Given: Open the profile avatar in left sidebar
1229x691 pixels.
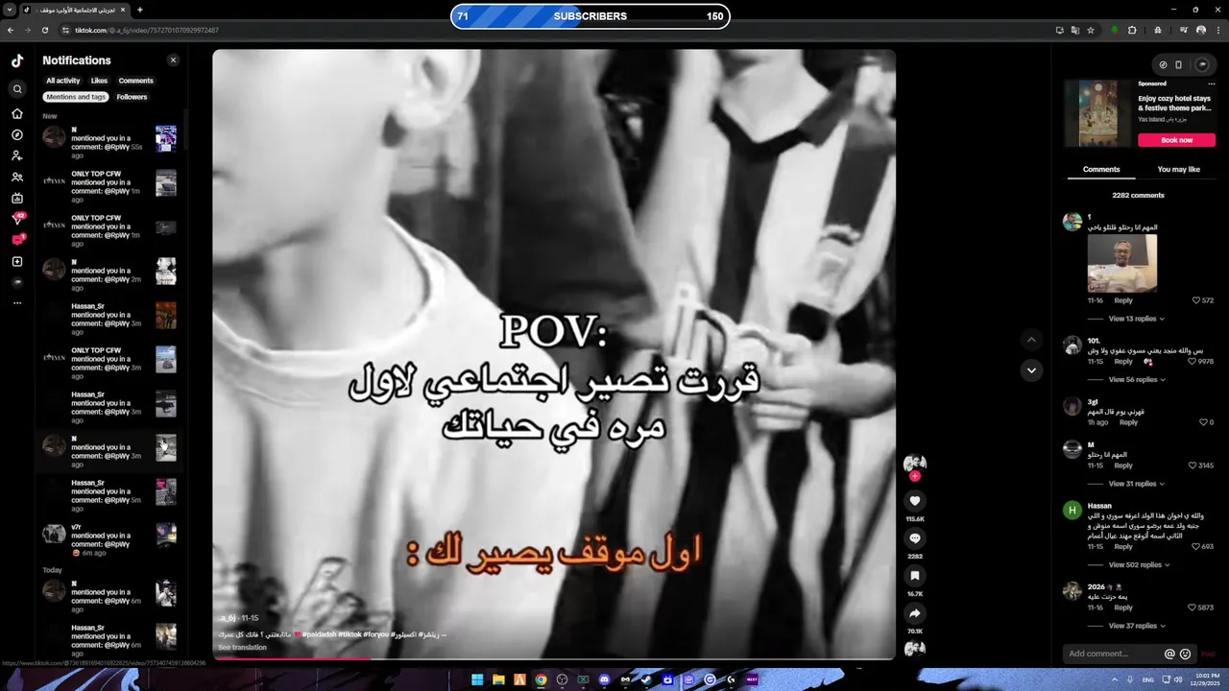Looking at the screenshot, I should point(17,283).
